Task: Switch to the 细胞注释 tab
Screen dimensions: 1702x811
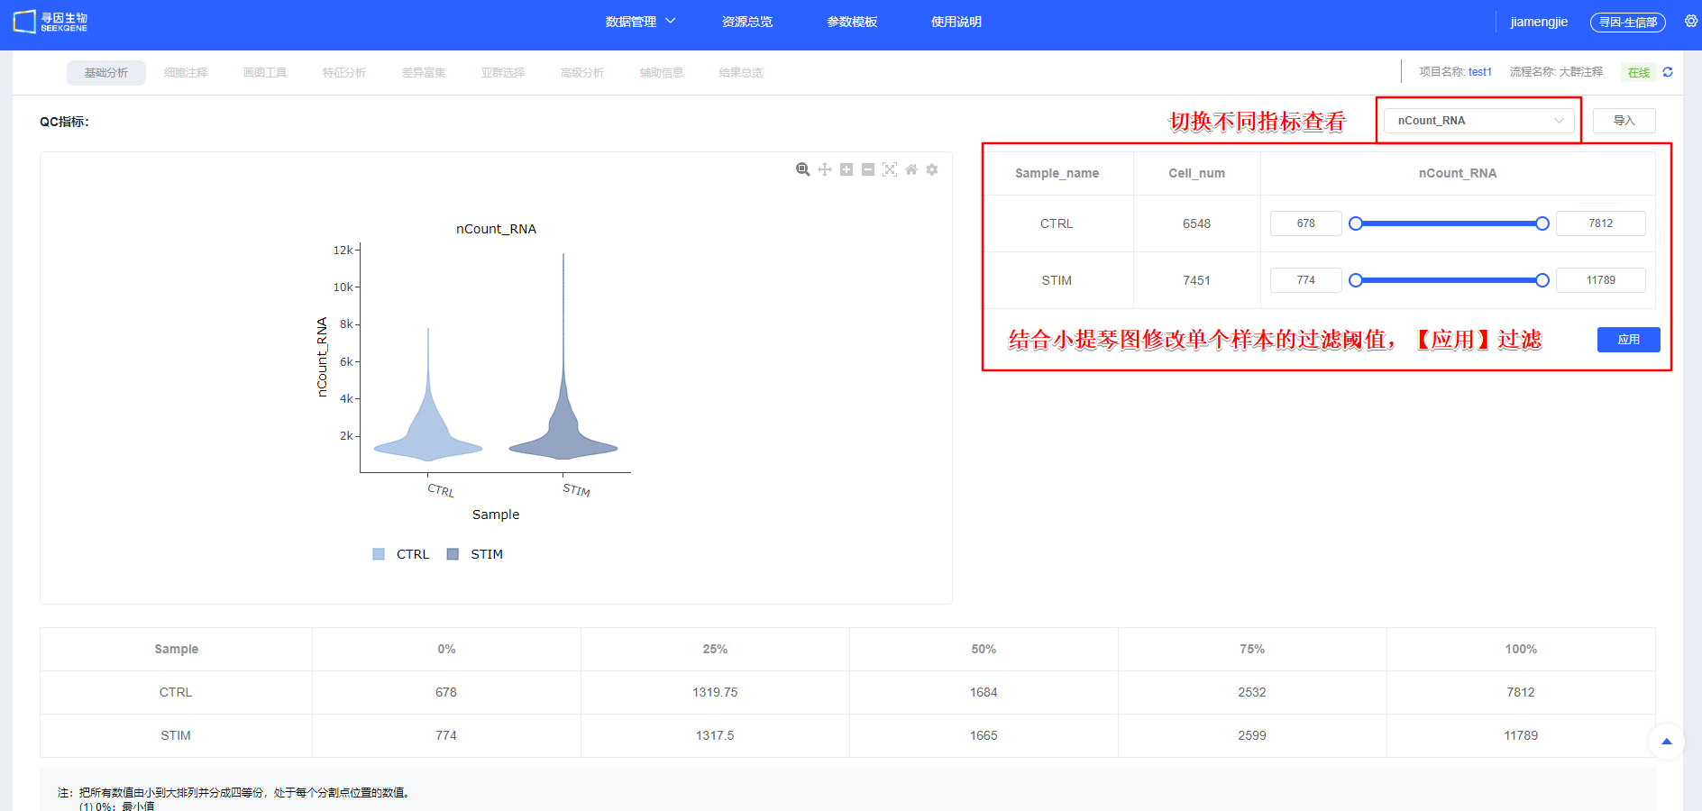Action: click(186, 73)
